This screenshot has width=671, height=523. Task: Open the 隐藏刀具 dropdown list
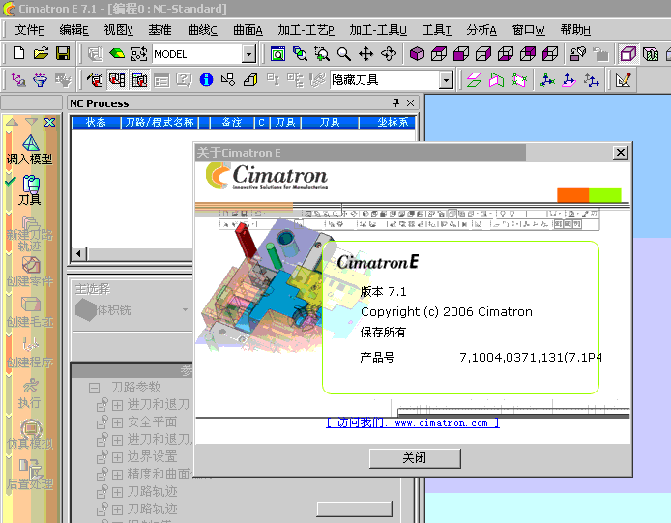(x=446, y=80)
